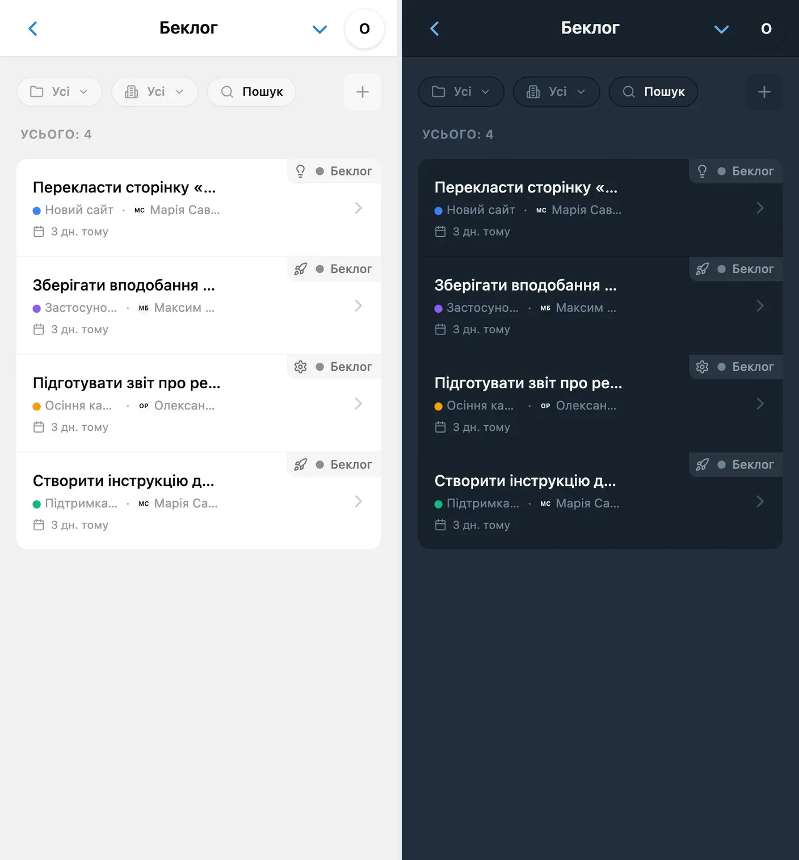
Task: Click УСЬОГО: 4 counter in light panel
Action: 56,135
